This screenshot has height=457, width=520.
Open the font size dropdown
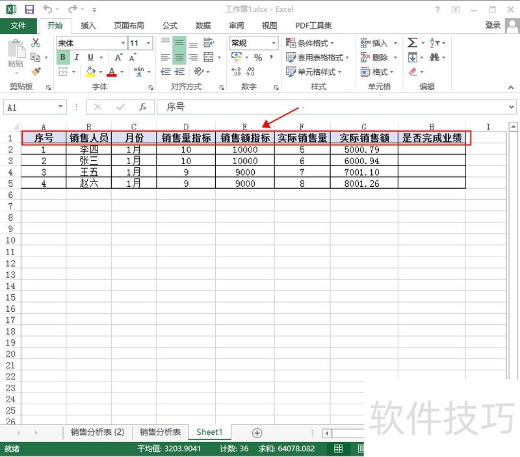coord(148,43)
